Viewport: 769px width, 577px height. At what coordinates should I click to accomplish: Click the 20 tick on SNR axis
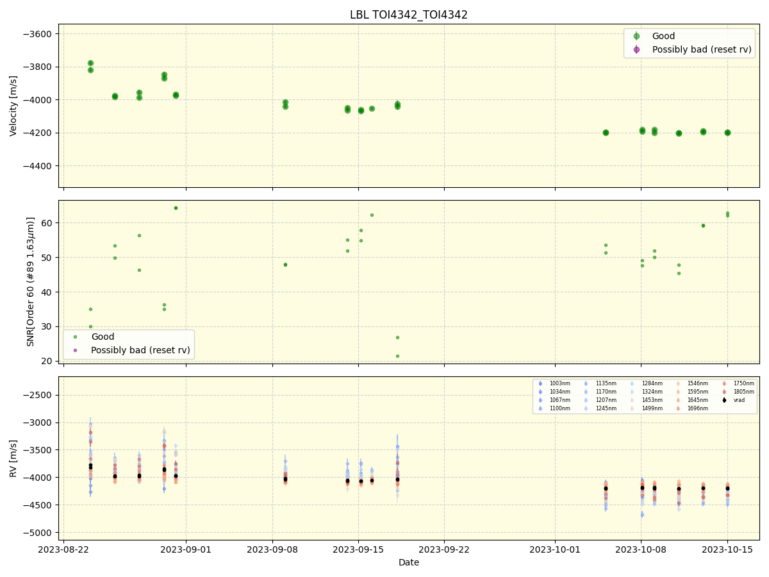48,361
